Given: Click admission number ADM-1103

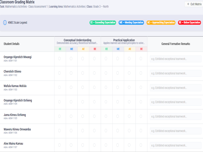Looking at the screenshot, I should pyautogui.click(x=10, y=90).
